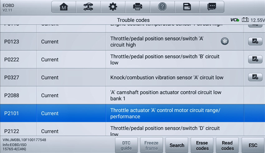Click the DTC guide button

(x=126, y=146)
